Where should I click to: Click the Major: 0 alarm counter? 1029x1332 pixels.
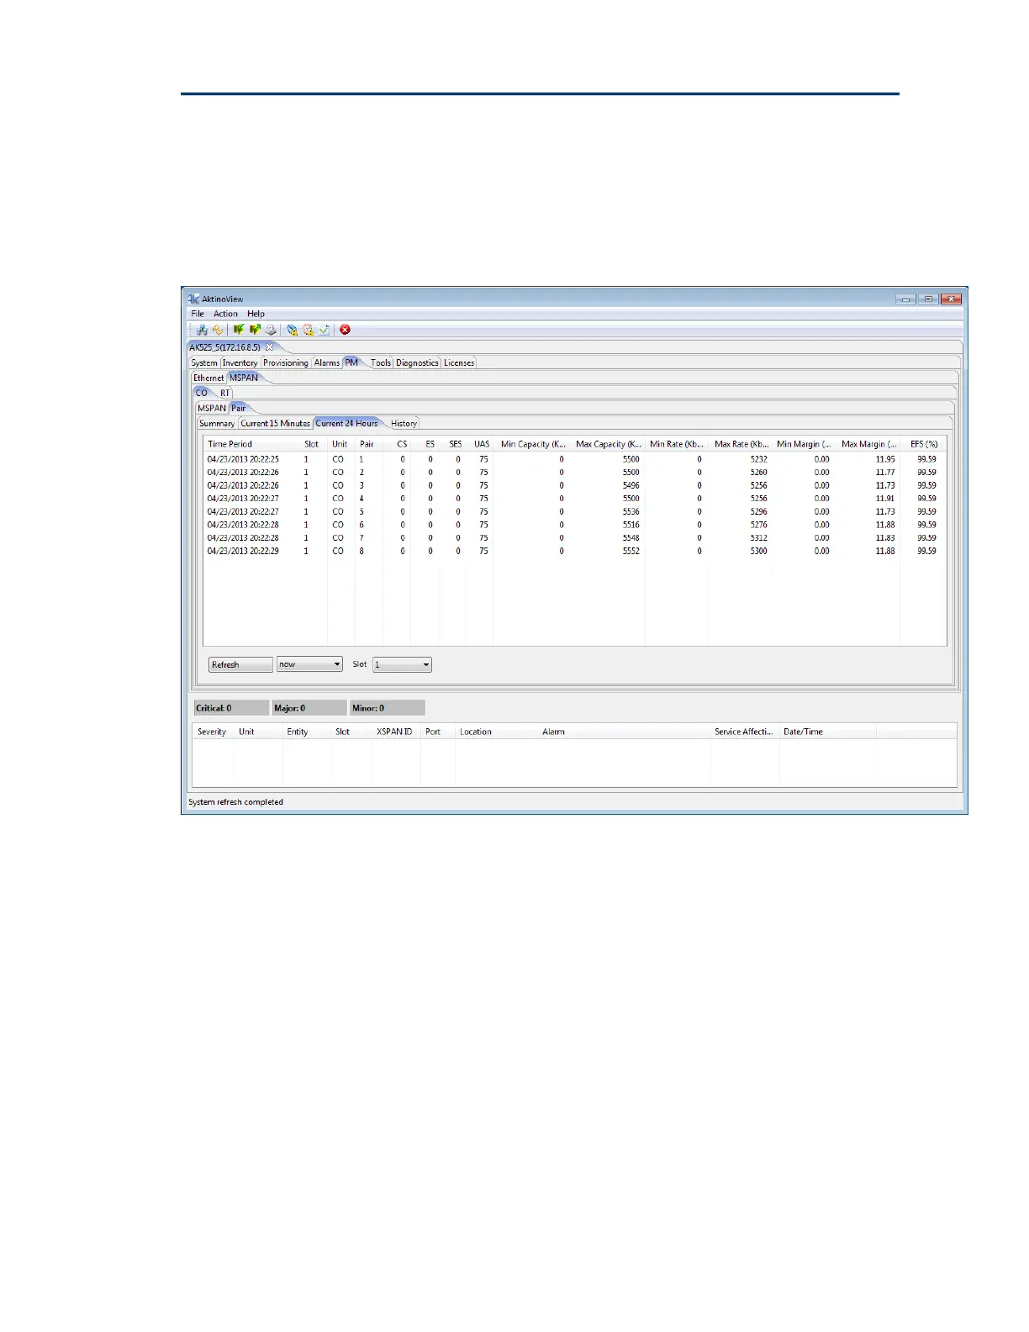coord(309,708)
